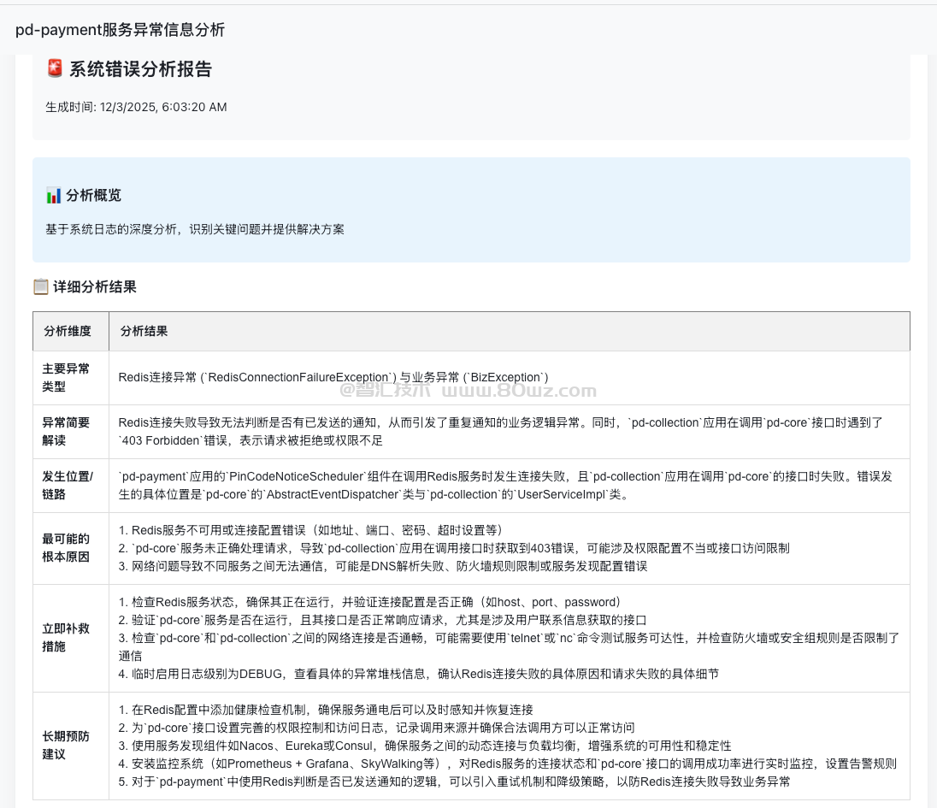Select the 分析维度 column header
Image resolution: width=937 pixels, height=808 pixels.
tap(67, 331)
